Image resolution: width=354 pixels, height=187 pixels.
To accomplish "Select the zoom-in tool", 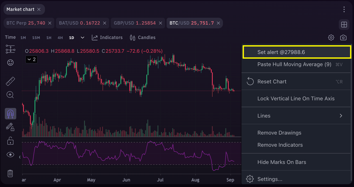I will click(x=10, y=95).
